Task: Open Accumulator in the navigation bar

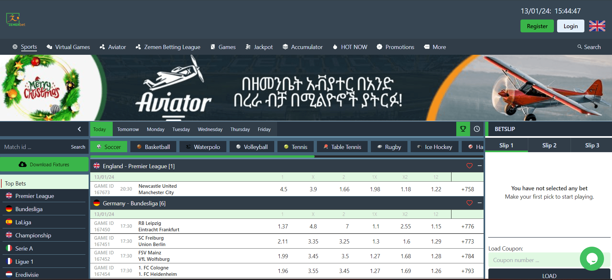Action: (302, 47)
